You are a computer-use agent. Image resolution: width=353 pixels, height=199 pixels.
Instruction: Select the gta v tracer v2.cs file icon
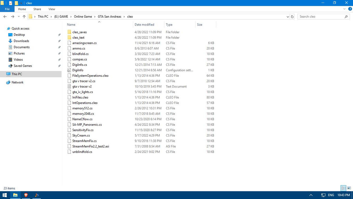[x=69, y=81]
